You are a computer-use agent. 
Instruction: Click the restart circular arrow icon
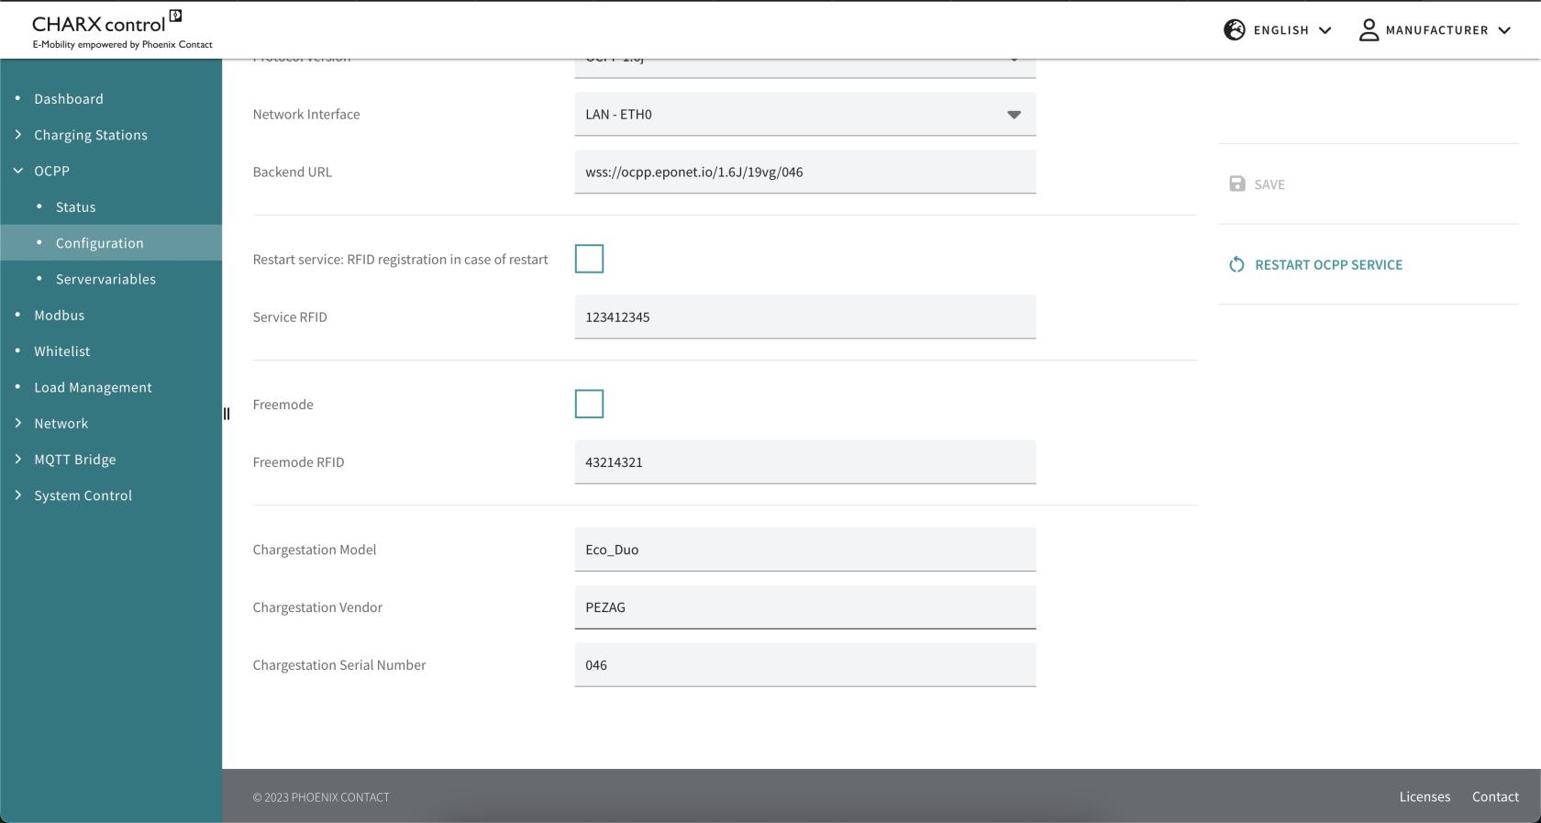point(1236,265)
